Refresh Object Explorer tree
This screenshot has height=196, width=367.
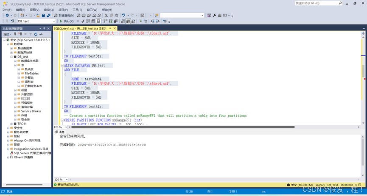click(36, 34)
